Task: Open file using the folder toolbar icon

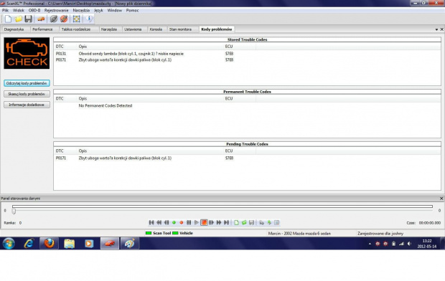Action: pyautogui.click(x=19, y=19)
